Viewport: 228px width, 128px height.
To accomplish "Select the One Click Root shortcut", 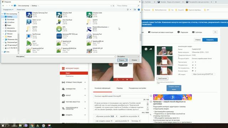I will click(x=59, y=22).
